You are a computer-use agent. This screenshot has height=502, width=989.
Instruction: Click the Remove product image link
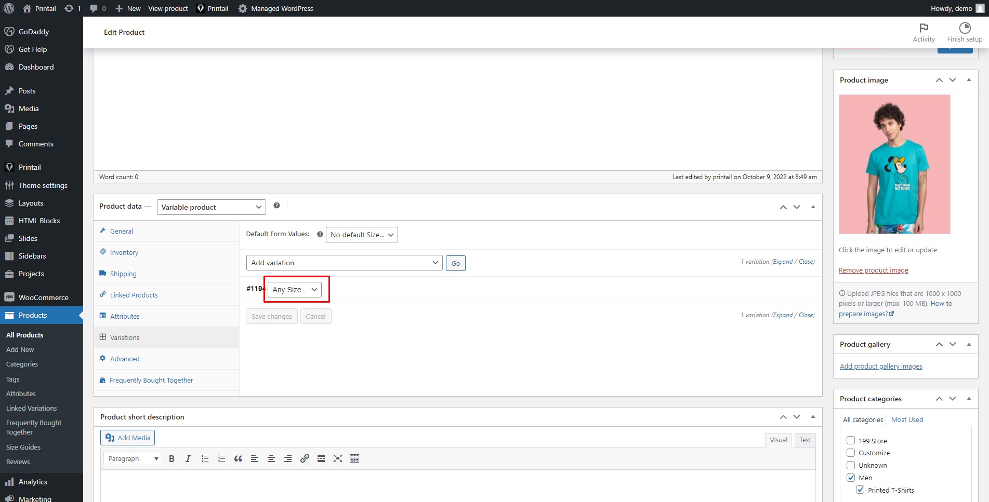(x=873, y=270)
